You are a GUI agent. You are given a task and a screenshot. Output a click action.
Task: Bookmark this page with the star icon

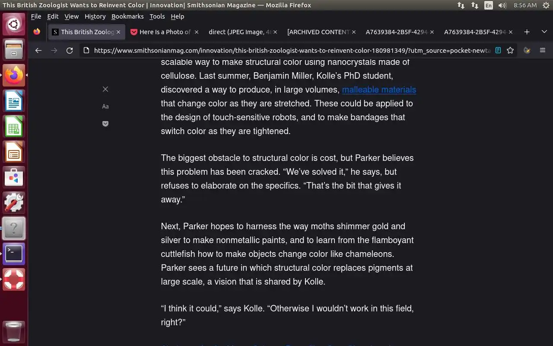point(510,50)
